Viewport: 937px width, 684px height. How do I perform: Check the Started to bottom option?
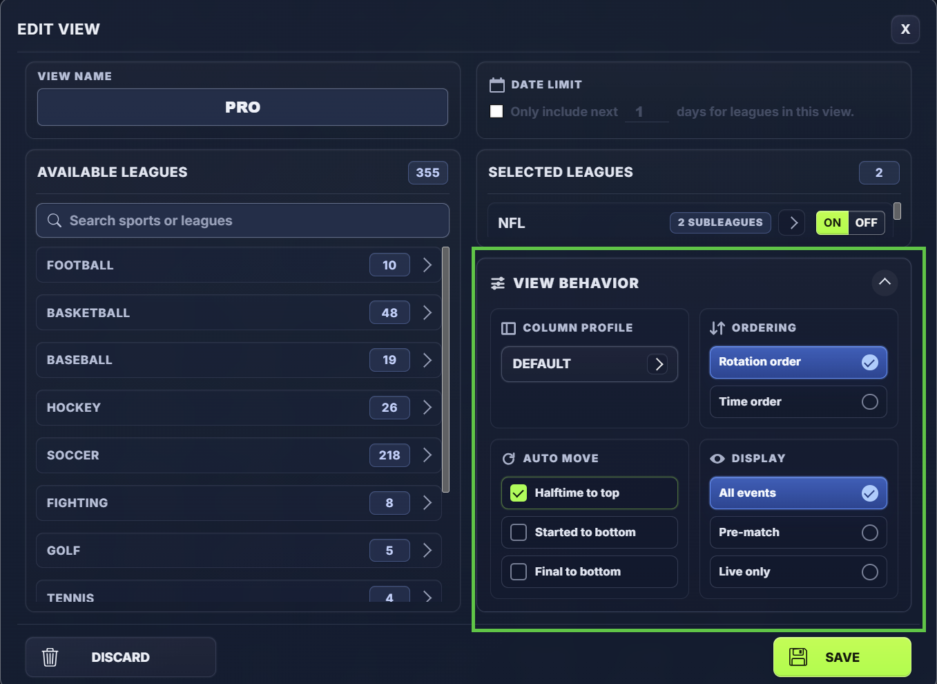click(519, 532)
